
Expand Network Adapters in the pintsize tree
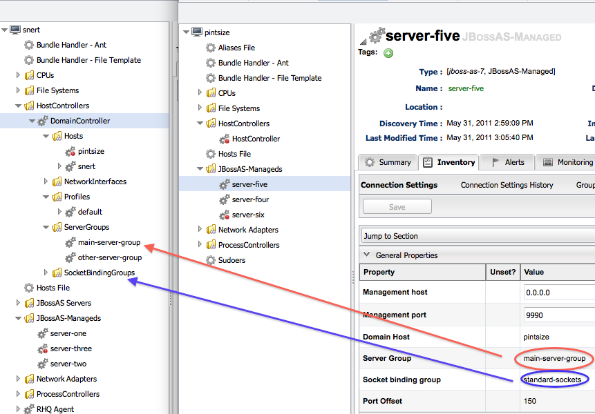(200, 229)
